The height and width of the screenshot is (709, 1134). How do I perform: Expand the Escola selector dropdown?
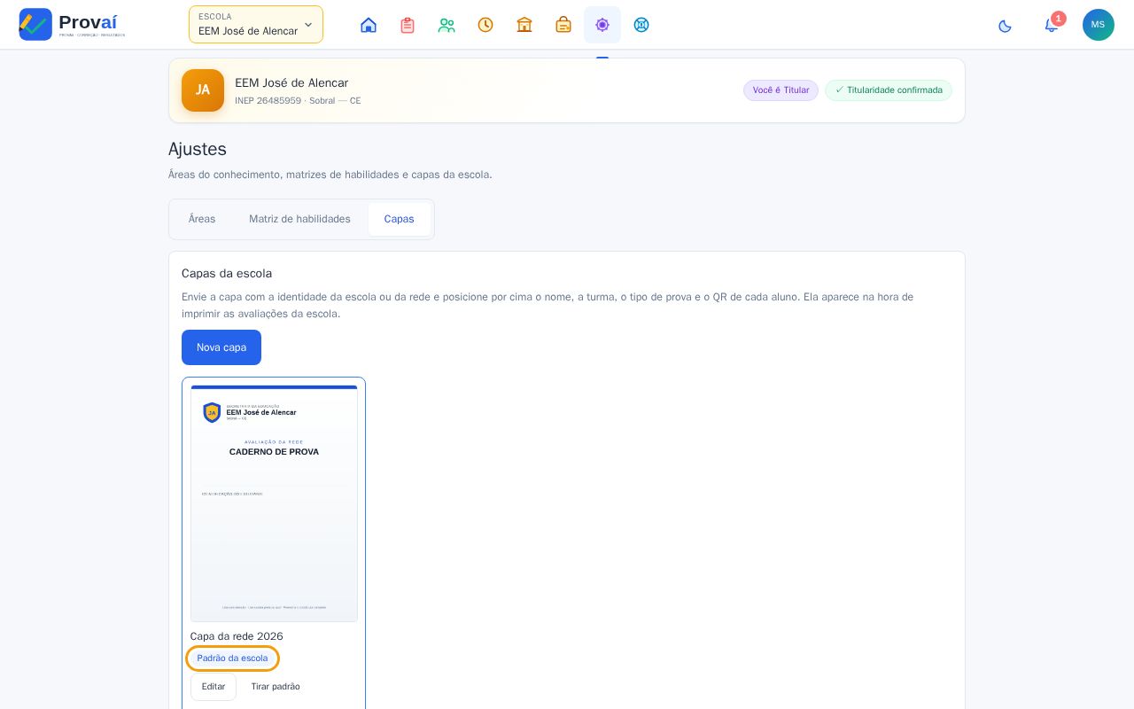(x=256, y=25)
